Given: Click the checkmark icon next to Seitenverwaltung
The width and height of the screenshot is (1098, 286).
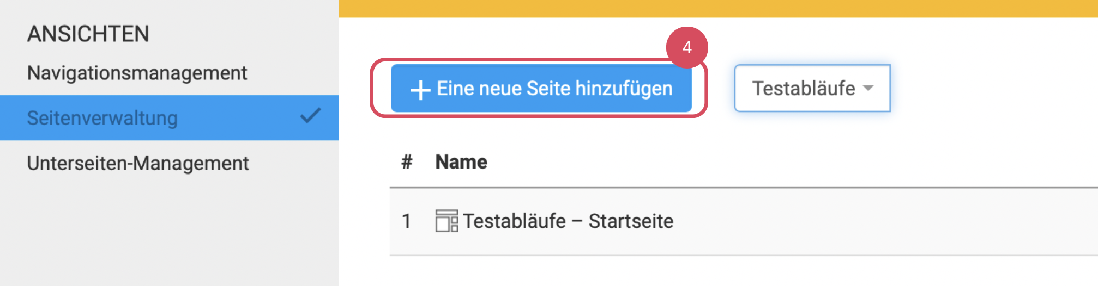Looking at the screenshot, I should 310,116.
